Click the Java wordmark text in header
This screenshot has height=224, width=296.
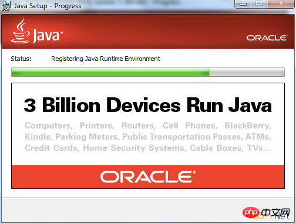tap(48, 36)
